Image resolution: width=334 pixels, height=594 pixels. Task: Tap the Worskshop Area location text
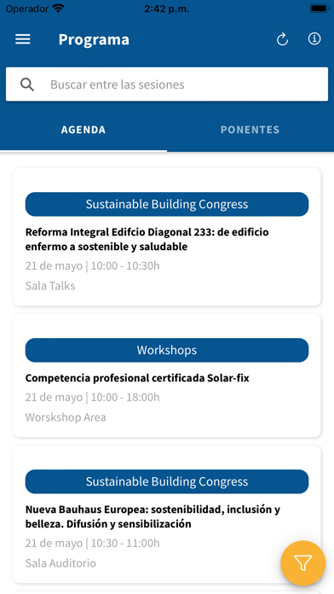coord(66,417)
